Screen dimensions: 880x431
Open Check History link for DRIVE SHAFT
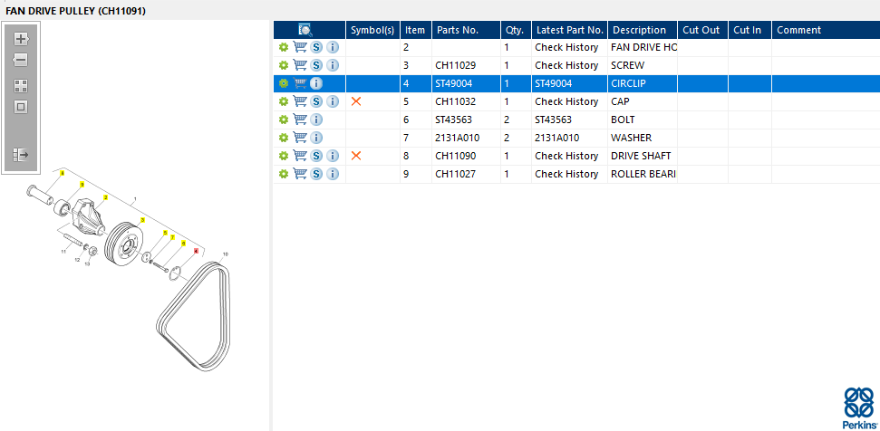coord(566,156)
